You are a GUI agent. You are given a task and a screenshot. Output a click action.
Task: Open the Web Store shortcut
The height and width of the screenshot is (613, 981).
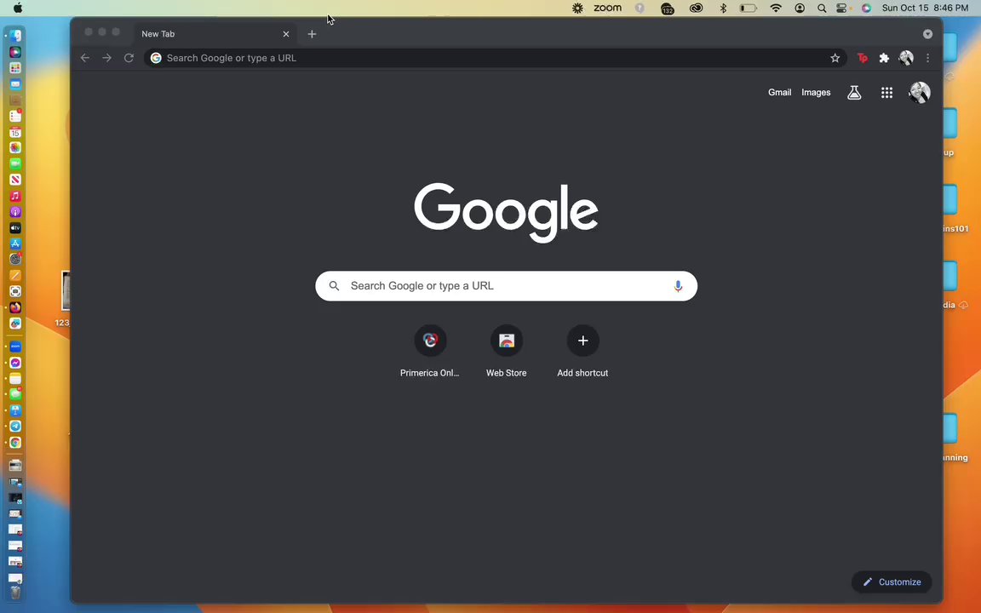[x=506, y=351]
